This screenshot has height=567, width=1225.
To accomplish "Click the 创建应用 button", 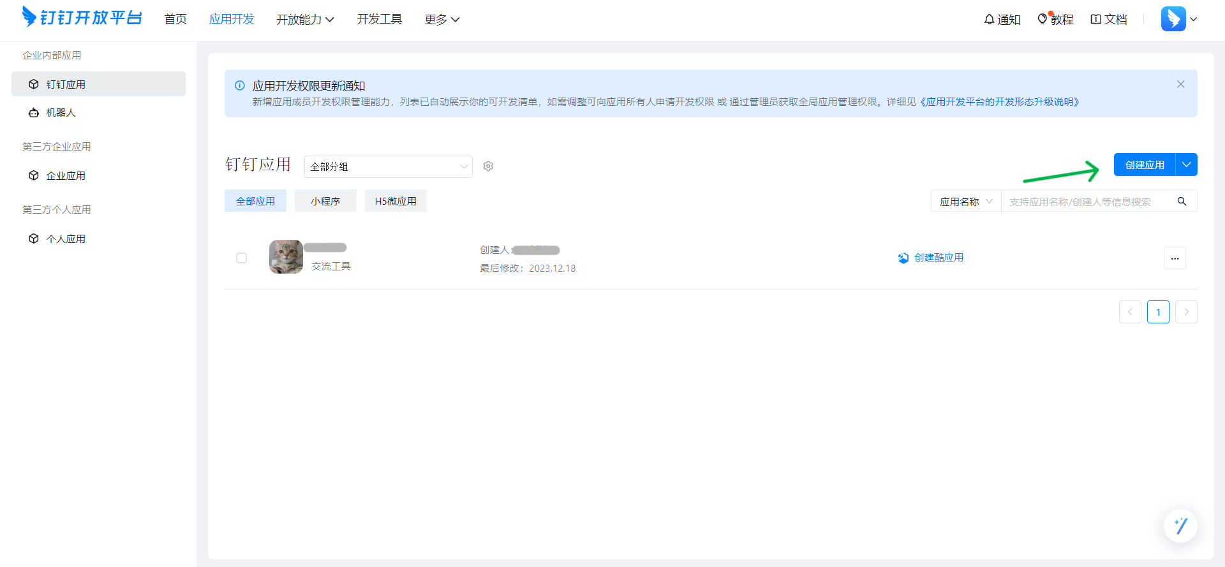I will (1145, 165).
